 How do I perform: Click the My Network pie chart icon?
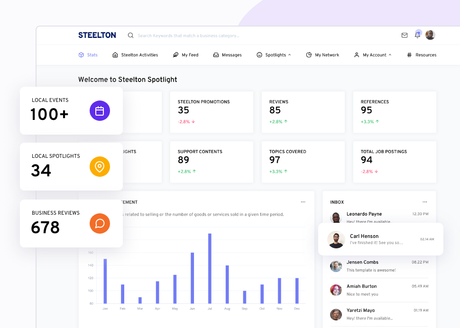point(309,55)
